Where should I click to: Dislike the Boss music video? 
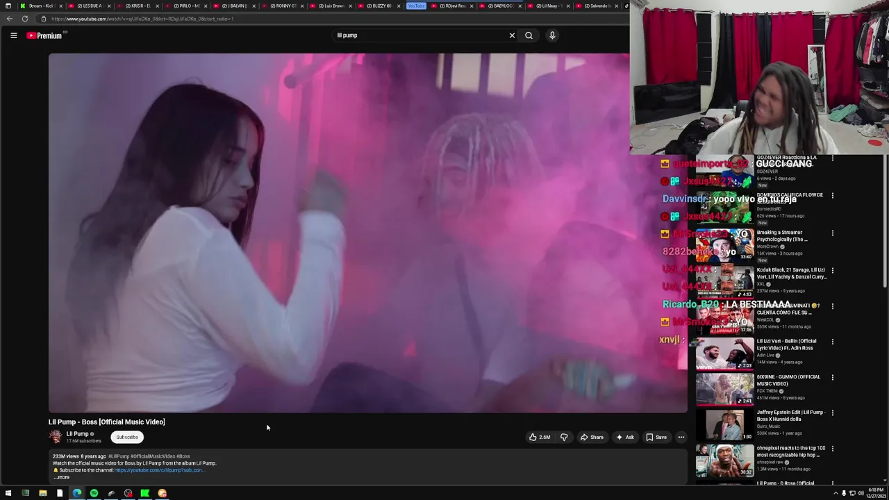564,437
